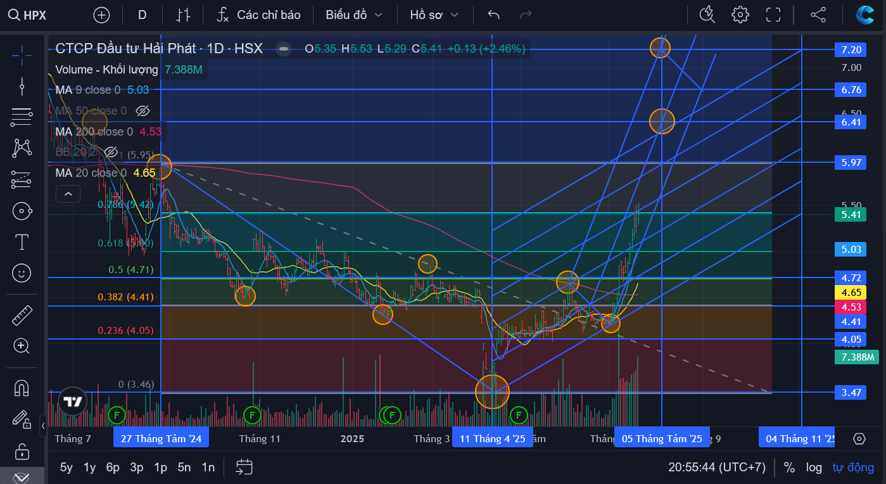Toggle lock all drawings

click(x=22, y=451)
